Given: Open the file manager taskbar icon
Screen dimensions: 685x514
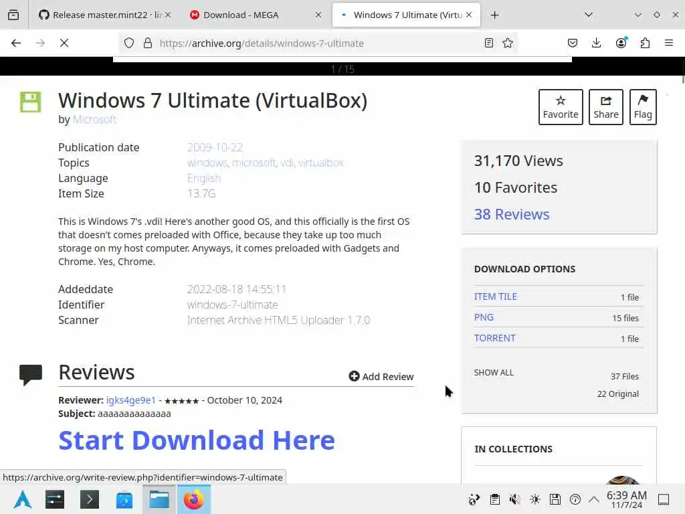Looking at the screenshot, I should click(159, 499).
